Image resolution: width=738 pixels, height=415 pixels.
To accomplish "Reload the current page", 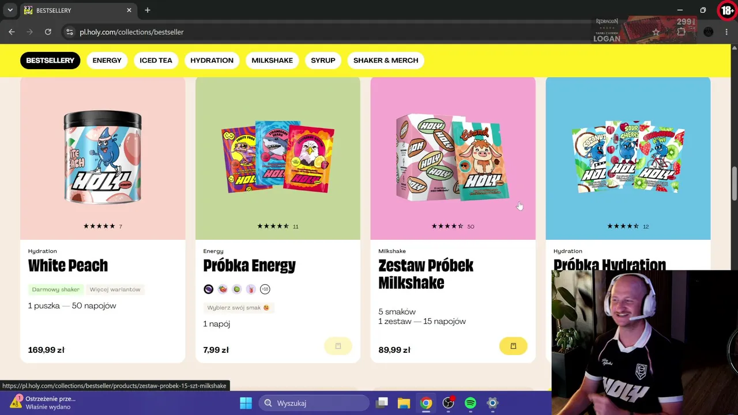I will [x=48, y=32].
